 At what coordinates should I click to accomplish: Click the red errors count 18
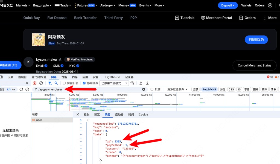[x=270, y=77]
